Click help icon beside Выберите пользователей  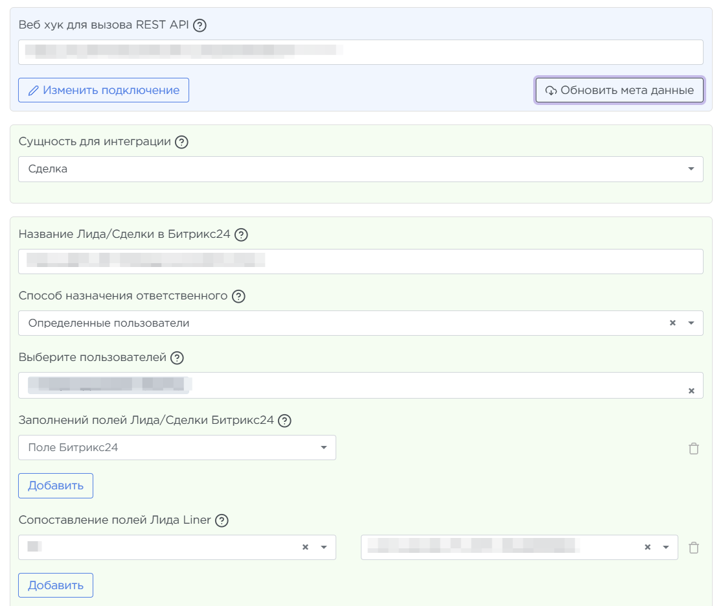(177, 358)
